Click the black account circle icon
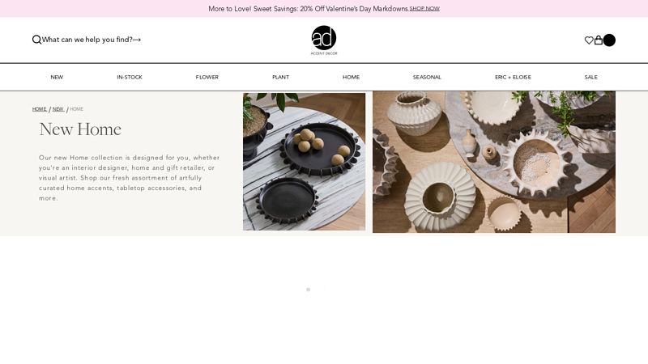 click(609, 40)
